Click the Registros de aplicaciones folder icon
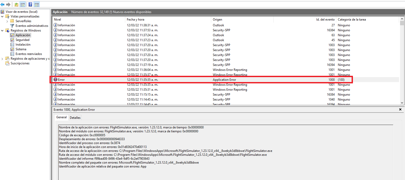405x180 pixels. tap(7, 59)
